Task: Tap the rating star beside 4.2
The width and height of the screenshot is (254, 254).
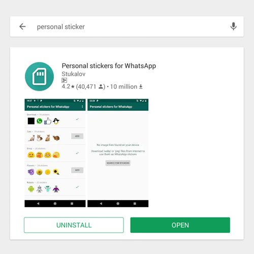Action: (x=73, y=87)
